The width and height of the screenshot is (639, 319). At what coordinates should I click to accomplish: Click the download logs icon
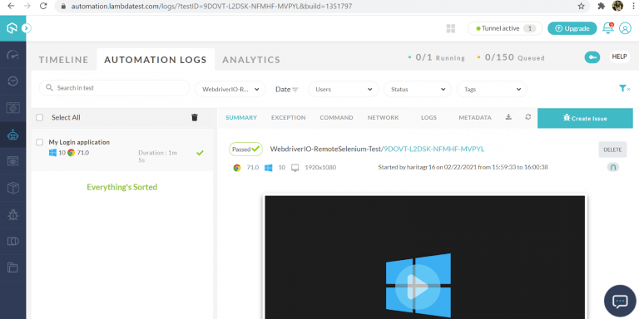coord(508,117)
